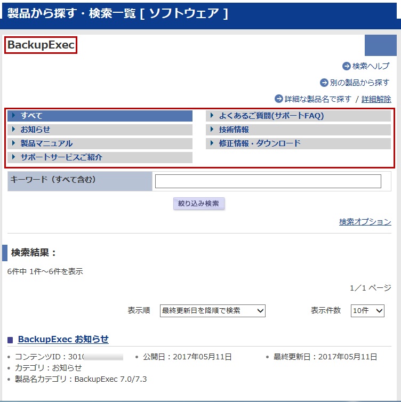Select the 製品マニュアル category tab
Viewport: 401px width, 402px height.
pyautogui.click(x=100, y=143)
